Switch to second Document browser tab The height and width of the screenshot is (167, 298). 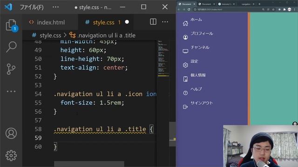pos(206,4)
